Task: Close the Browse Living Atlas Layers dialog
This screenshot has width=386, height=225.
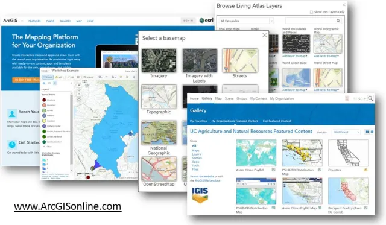Action: [344, 5]
